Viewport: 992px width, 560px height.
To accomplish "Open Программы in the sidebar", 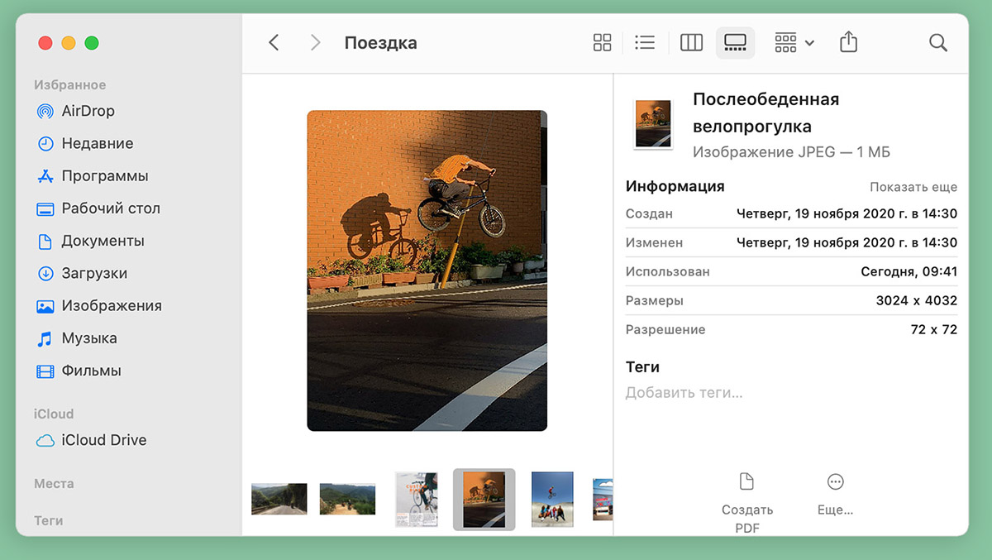I will pos(105,176).
